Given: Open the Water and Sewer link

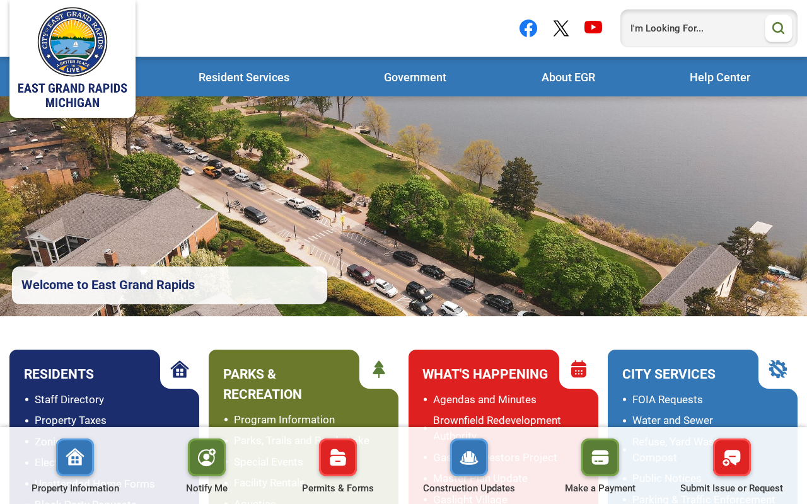Looking at the screenshot, I should [673, 420].
